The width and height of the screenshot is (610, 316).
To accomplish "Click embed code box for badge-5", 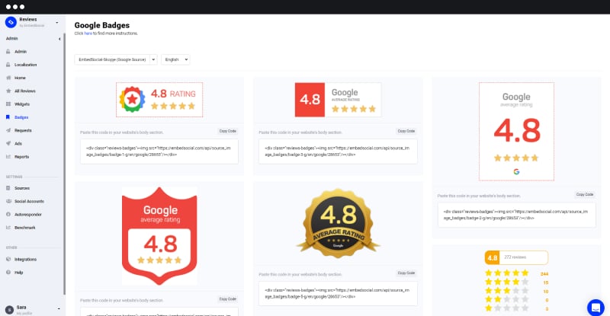I will 338,293.
